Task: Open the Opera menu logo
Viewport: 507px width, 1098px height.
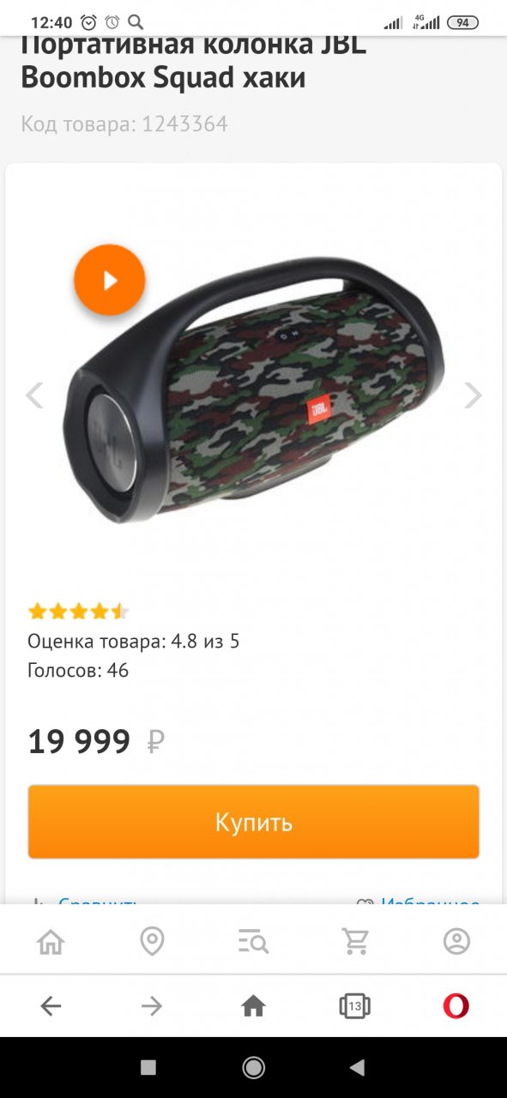Action: click(456, 1005)
